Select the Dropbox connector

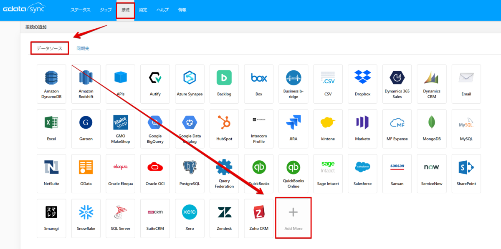[362, 84]
